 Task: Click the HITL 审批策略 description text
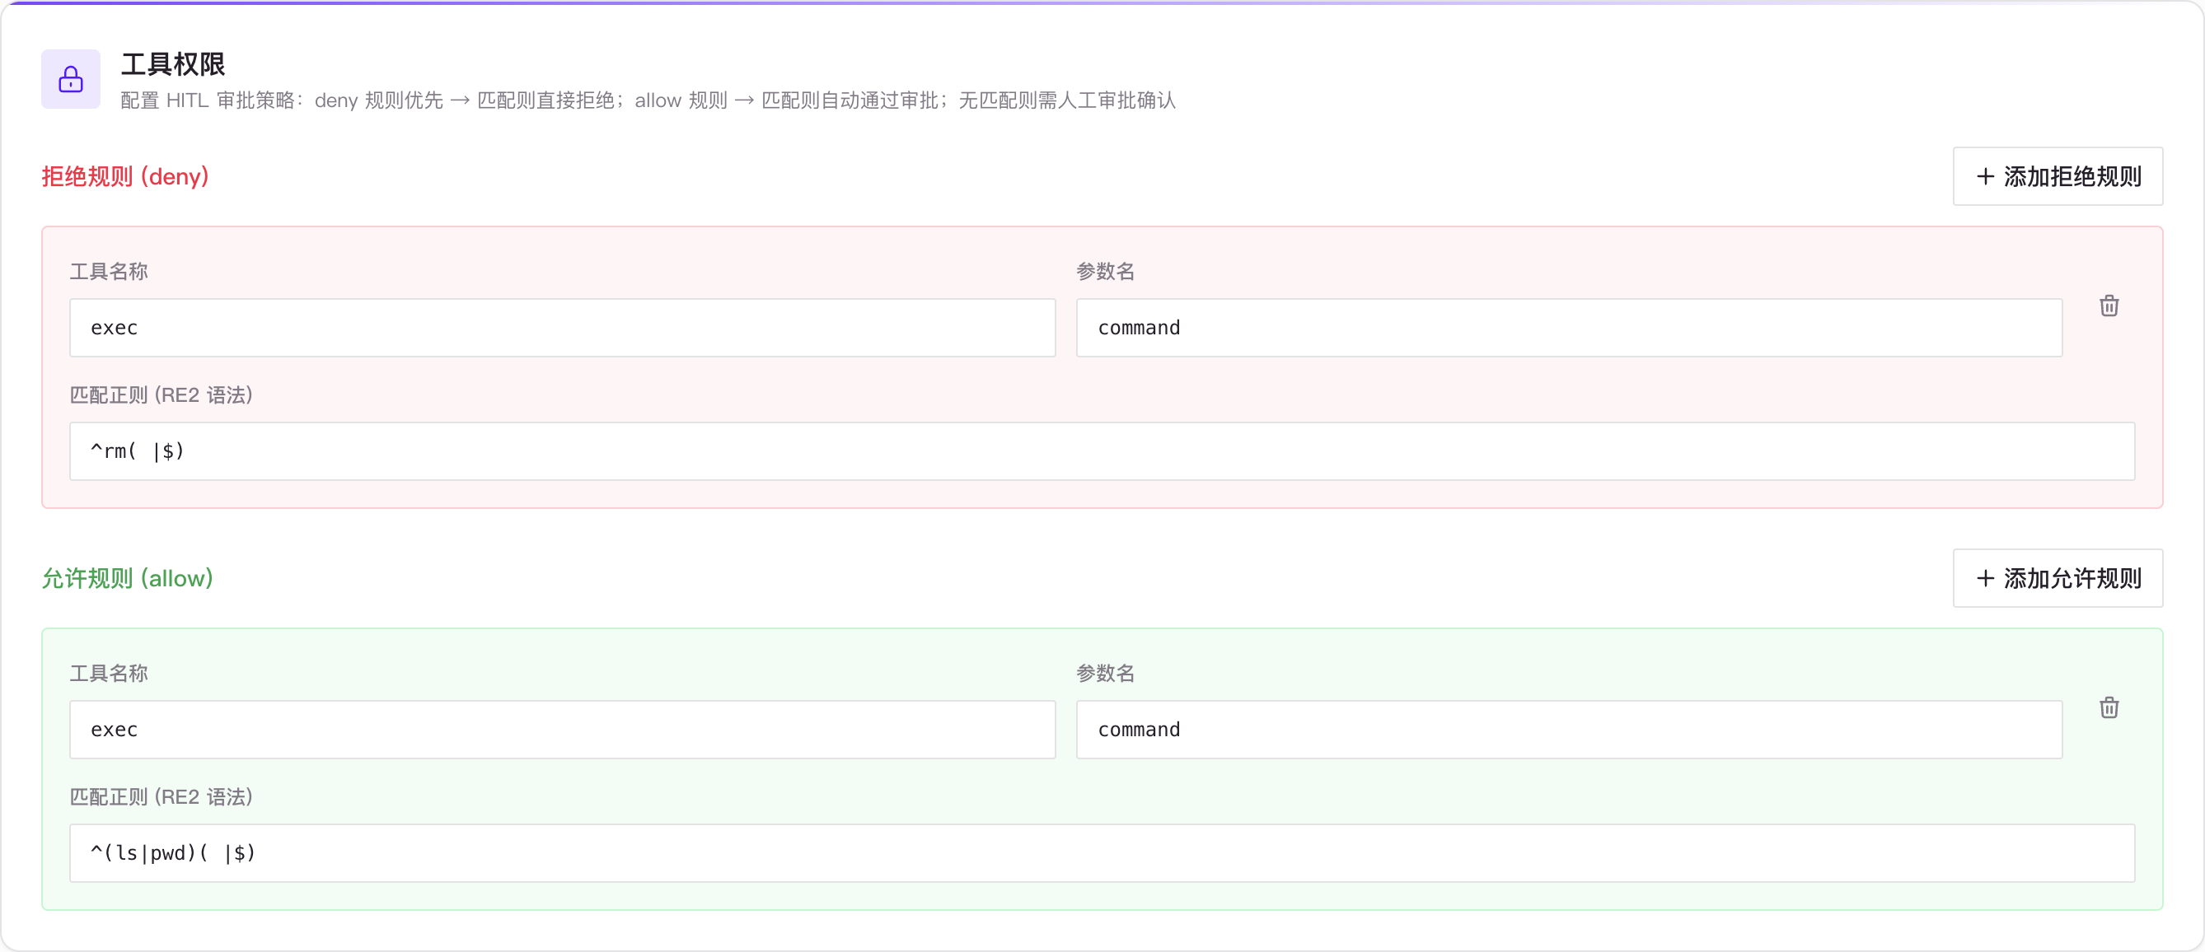point(648,100)
